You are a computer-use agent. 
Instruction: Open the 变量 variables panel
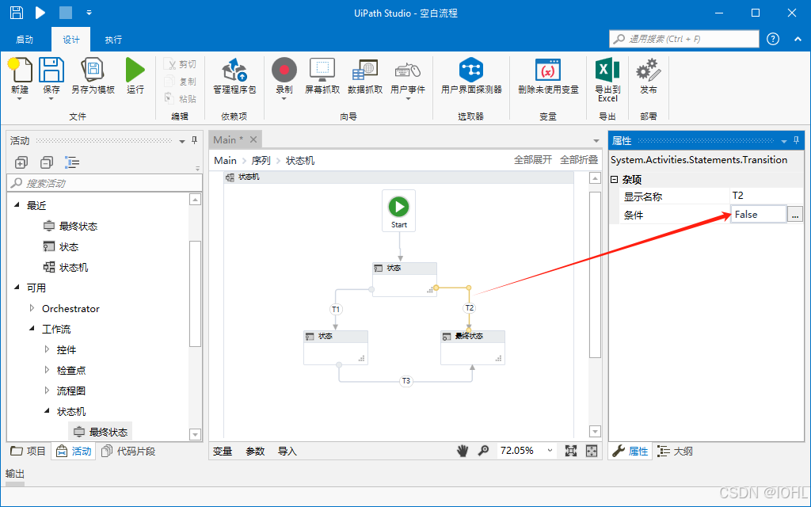coord(223,451)
